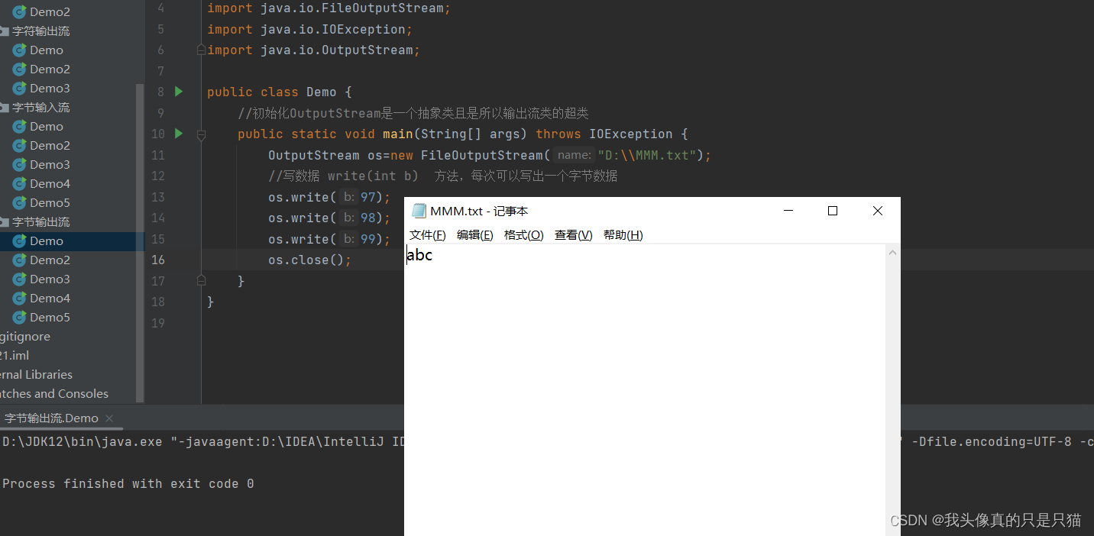Close the 字节输出流.Demo run tab
1094x536 pixels.
point(109,418)
